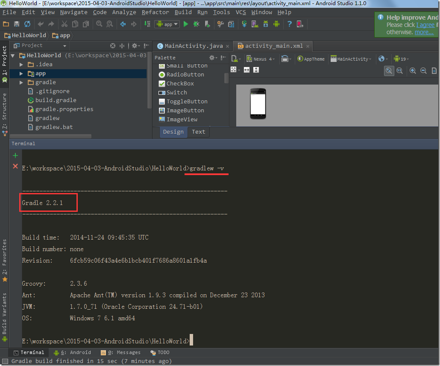Screen dimensions: 440x366
Task: Select AppTheme theme button
Action: click(311, 59)
